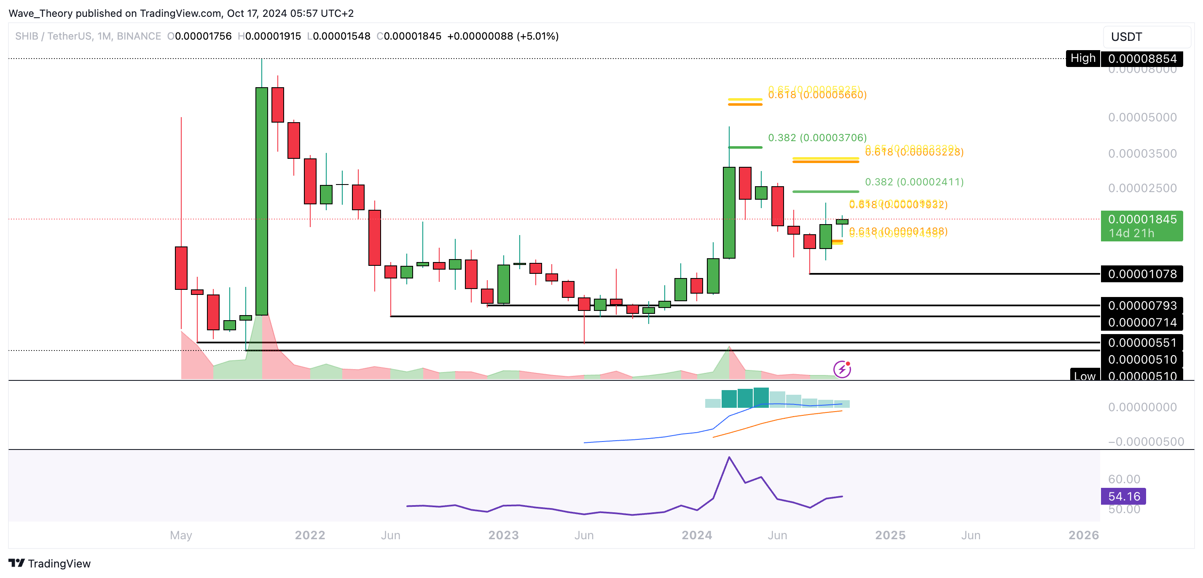Click the 2025 label on time axis
The height and width of the screenshot is (578, 1203).
tap(890, 535)
